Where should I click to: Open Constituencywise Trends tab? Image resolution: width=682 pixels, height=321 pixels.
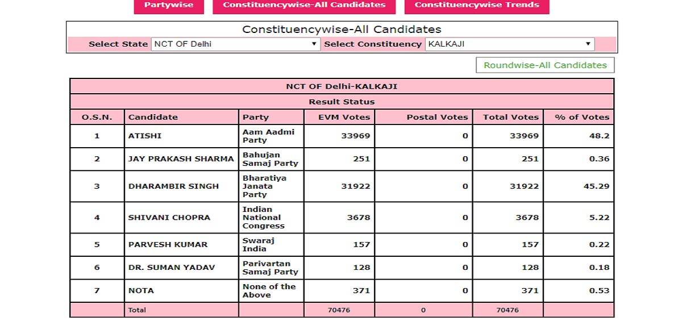(477, 6)
